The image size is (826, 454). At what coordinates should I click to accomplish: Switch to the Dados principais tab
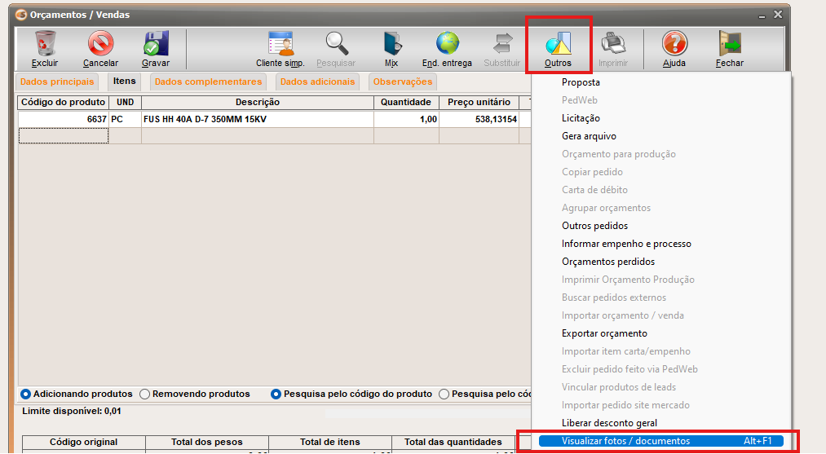click(57, 82)
